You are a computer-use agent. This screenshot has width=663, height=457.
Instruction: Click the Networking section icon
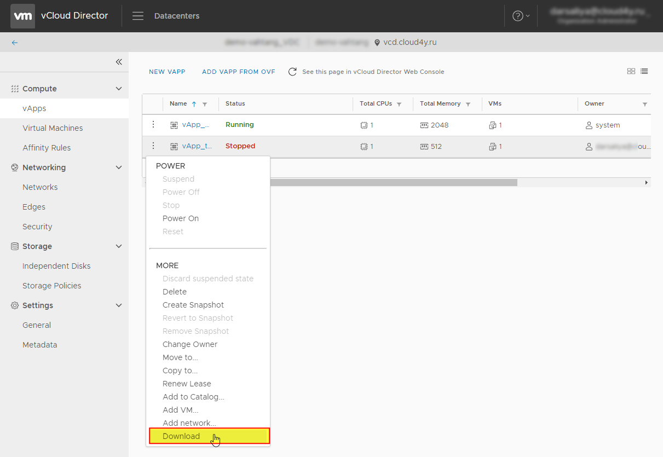click(15, 167)
